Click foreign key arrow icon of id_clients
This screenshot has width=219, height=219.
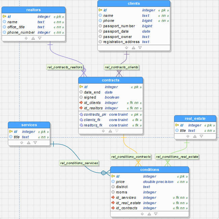(x=81, y=103)
